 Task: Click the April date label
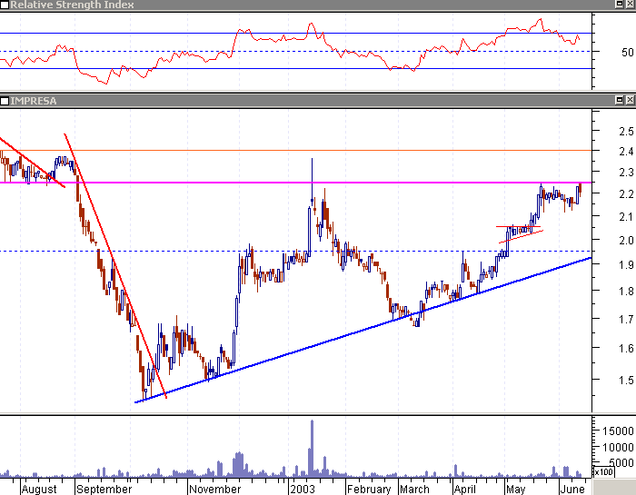[465, 489]
